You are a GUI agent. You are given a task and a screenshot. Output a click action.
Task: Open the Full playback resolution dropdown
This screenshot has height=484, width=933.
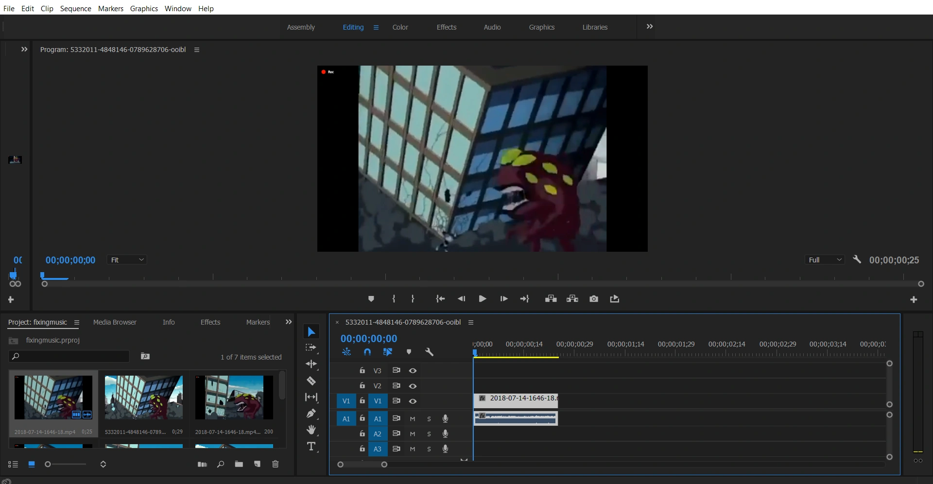824,260
